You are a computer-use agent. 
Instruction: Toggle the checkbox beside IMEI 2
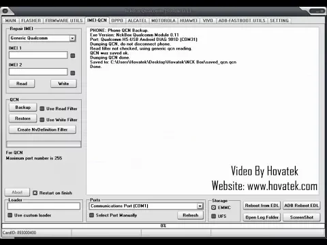coord(73,73)
